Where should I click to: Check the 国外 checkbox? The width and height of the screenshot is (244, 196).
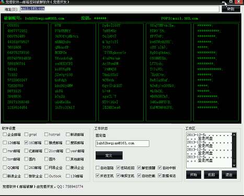pos(47,159)
